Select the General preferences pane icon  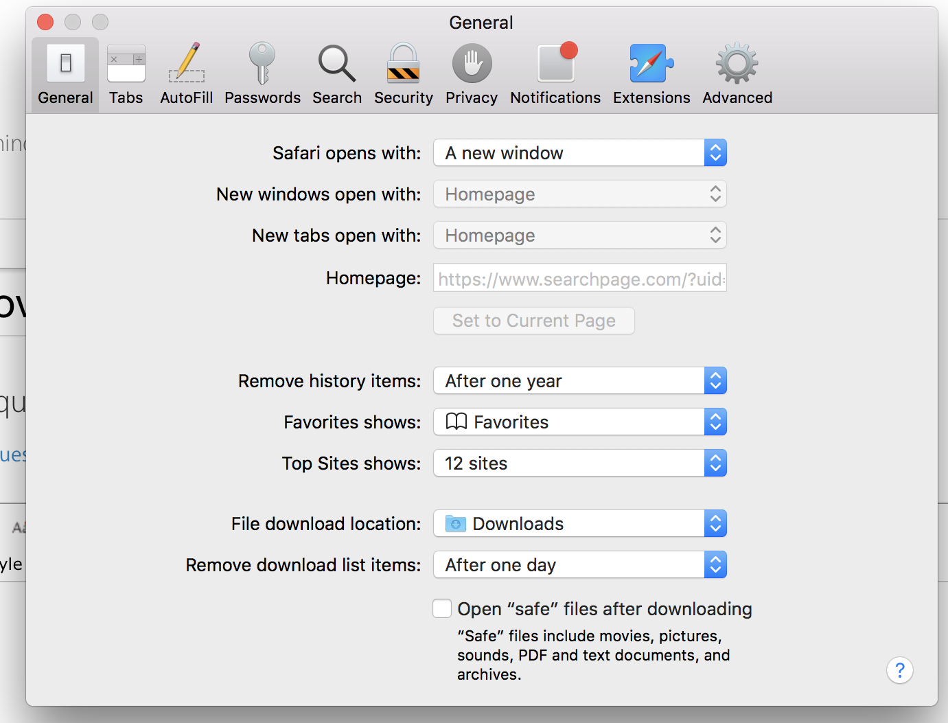point(65,74)
